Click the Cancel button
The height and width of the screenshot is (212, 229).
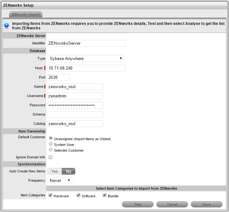172,204
